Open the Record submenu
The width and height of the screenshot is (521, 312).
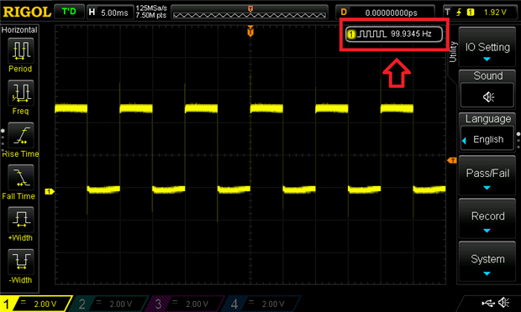click(487, 219)
